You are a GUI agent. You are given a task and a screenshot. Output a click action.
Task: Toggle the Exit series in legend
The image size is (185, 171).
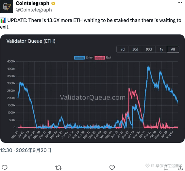[103, 57]
